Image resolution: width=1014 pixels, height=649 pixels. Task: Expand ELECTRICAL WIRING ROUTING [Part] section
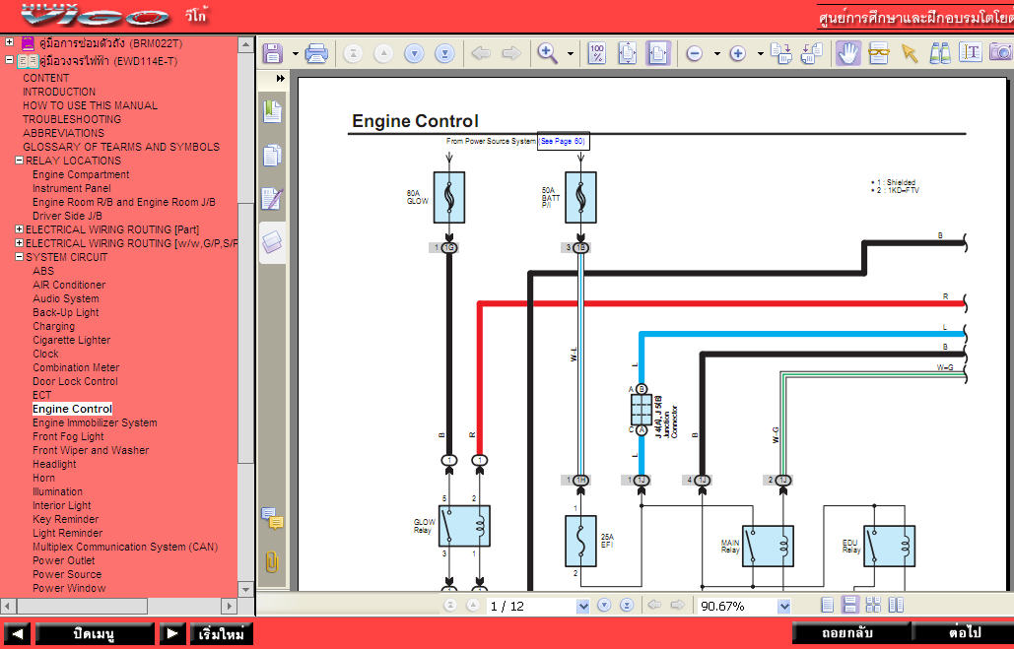point(20,228)
